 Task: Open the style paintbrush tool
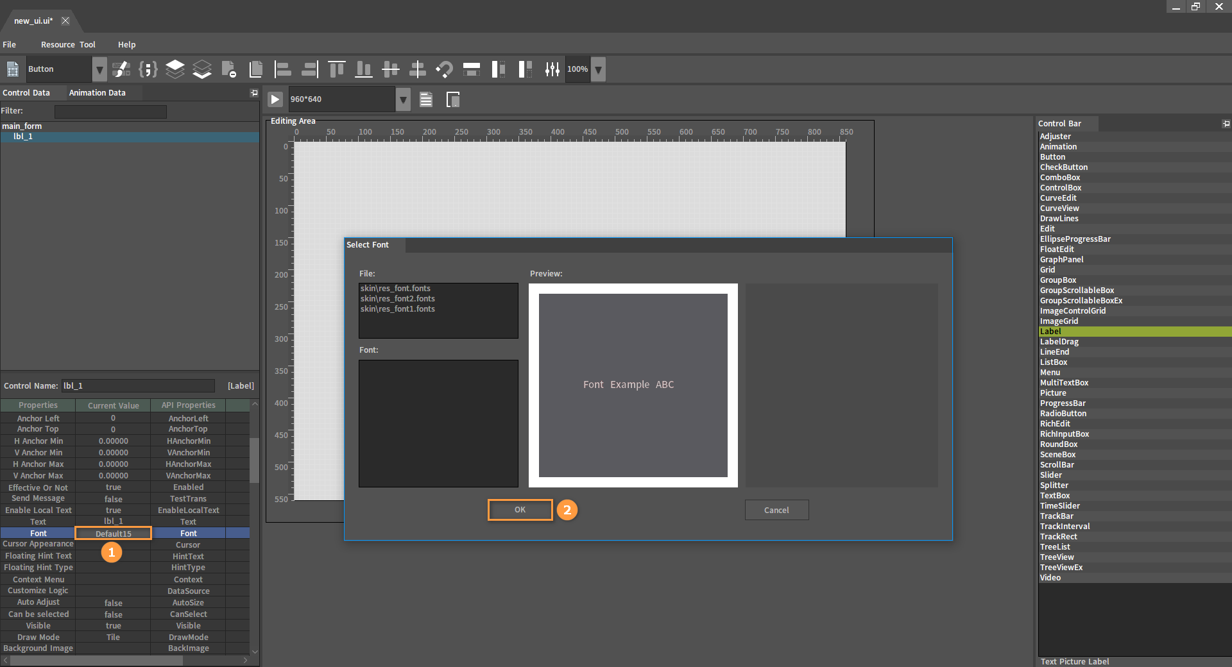[x=121, y=69]
